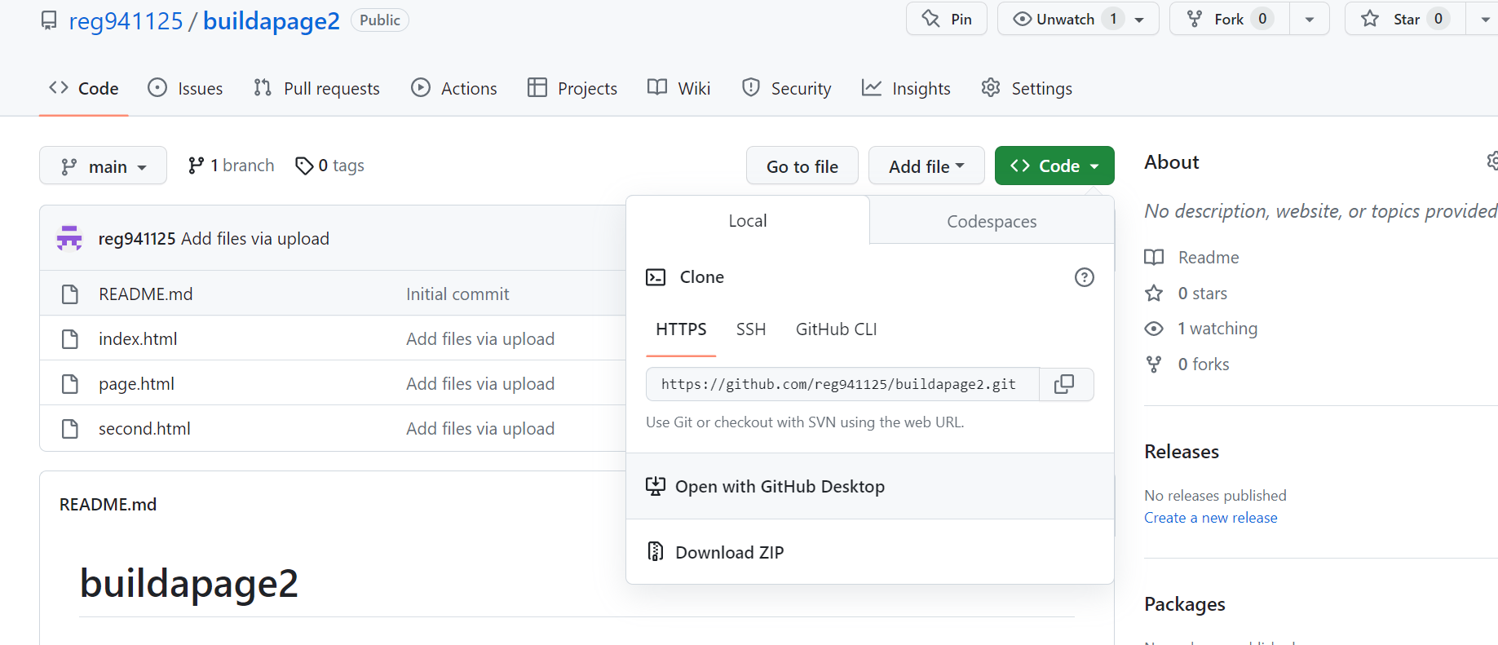Viewport: 1498px width, 645px height.
Task: Select the Local tab in clone popup
Action: pyautogui.click(x=748, y=221)
